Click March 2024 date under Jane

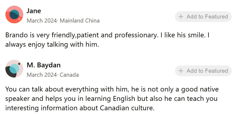[42, 21]
